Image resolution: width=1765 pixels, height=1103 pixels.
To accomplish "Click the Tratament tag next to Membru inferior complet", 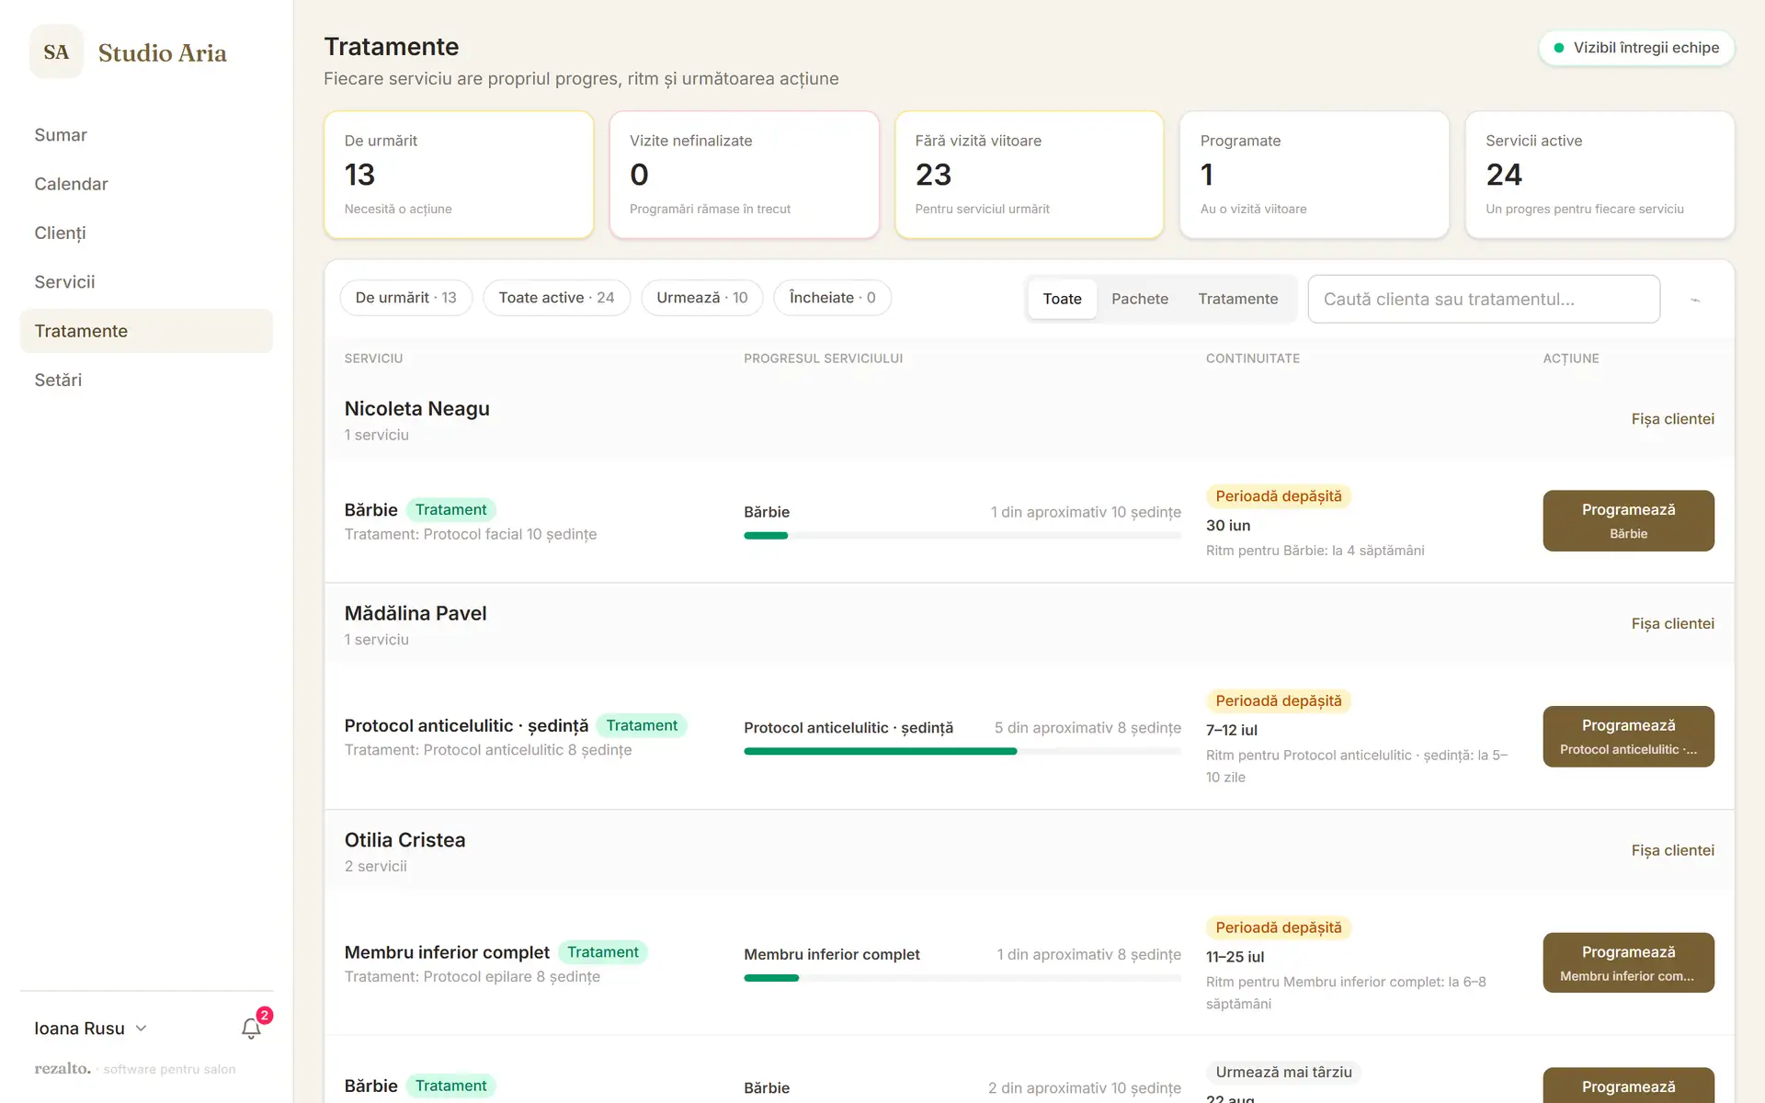I will click(602, 952).
